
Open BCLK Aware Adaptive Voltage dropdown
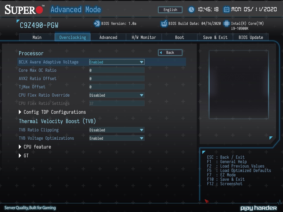coord(117,62)
